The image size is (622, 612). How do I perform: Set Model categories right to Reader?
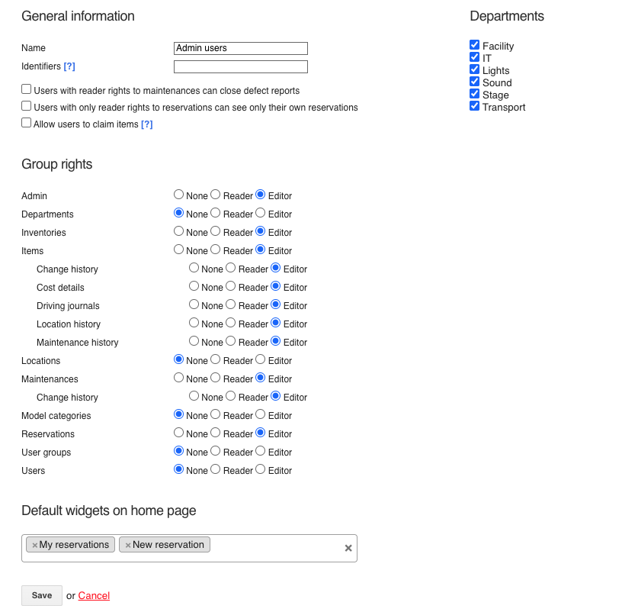pos(216,414)
